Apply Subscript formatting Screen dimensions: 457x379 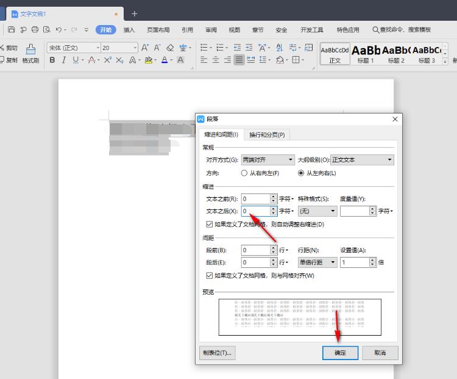click(x=119, y=60)
